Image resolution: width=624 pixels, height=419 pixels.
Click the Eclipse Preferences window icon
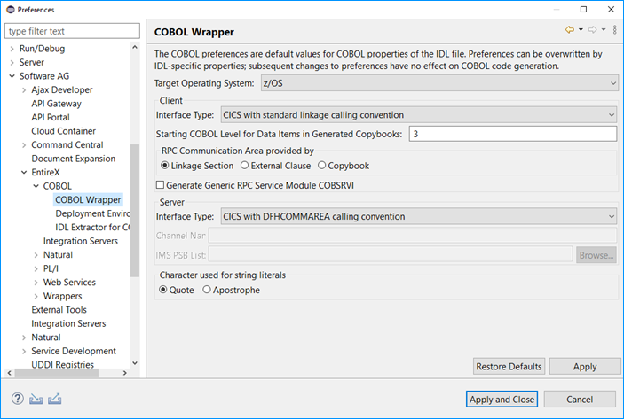coord(10,10)
